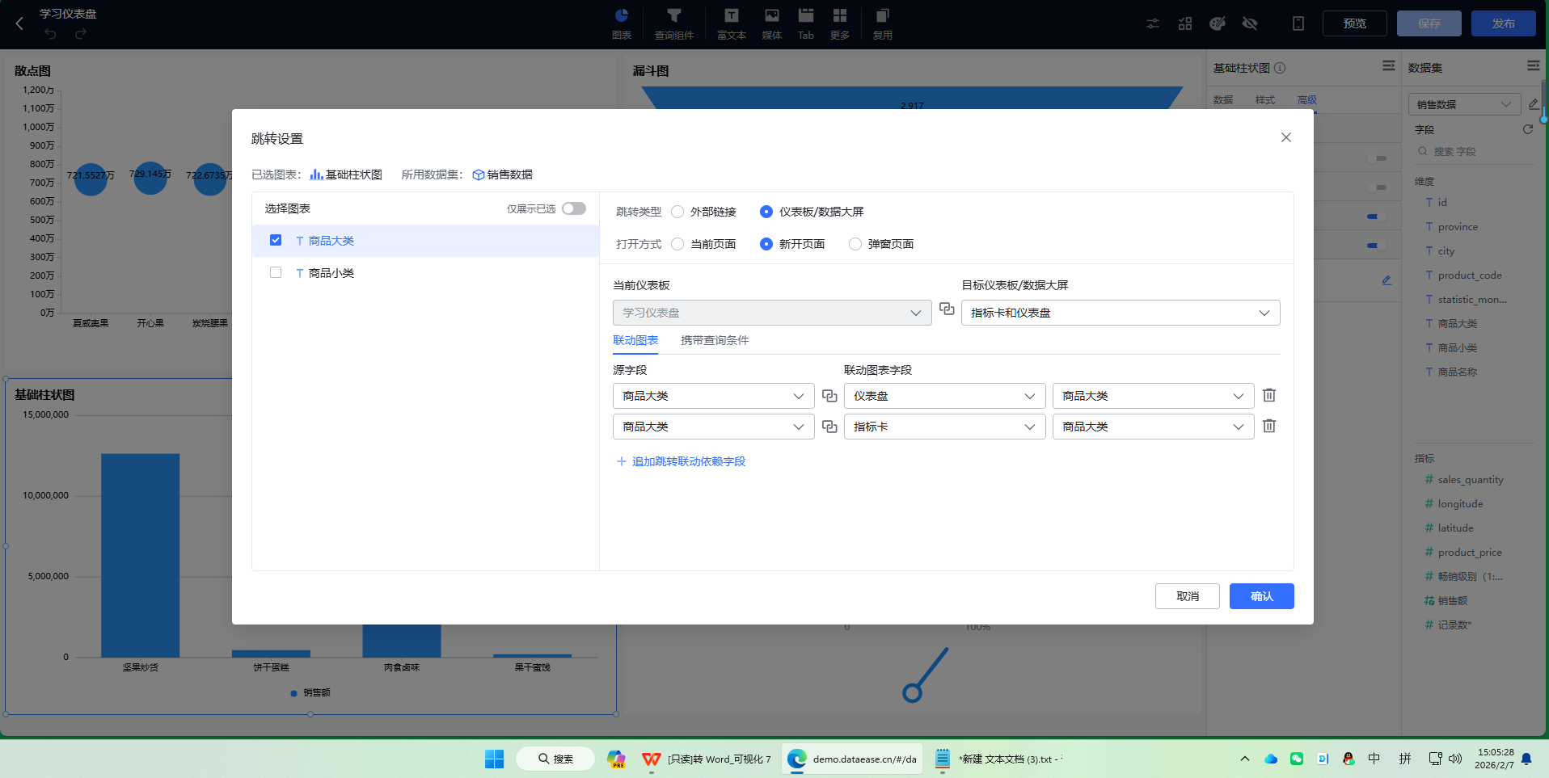Open the 销售数据 dataset dropdown
Viewport: 1549px width, 778px height.
click(x=1463, y=104)
